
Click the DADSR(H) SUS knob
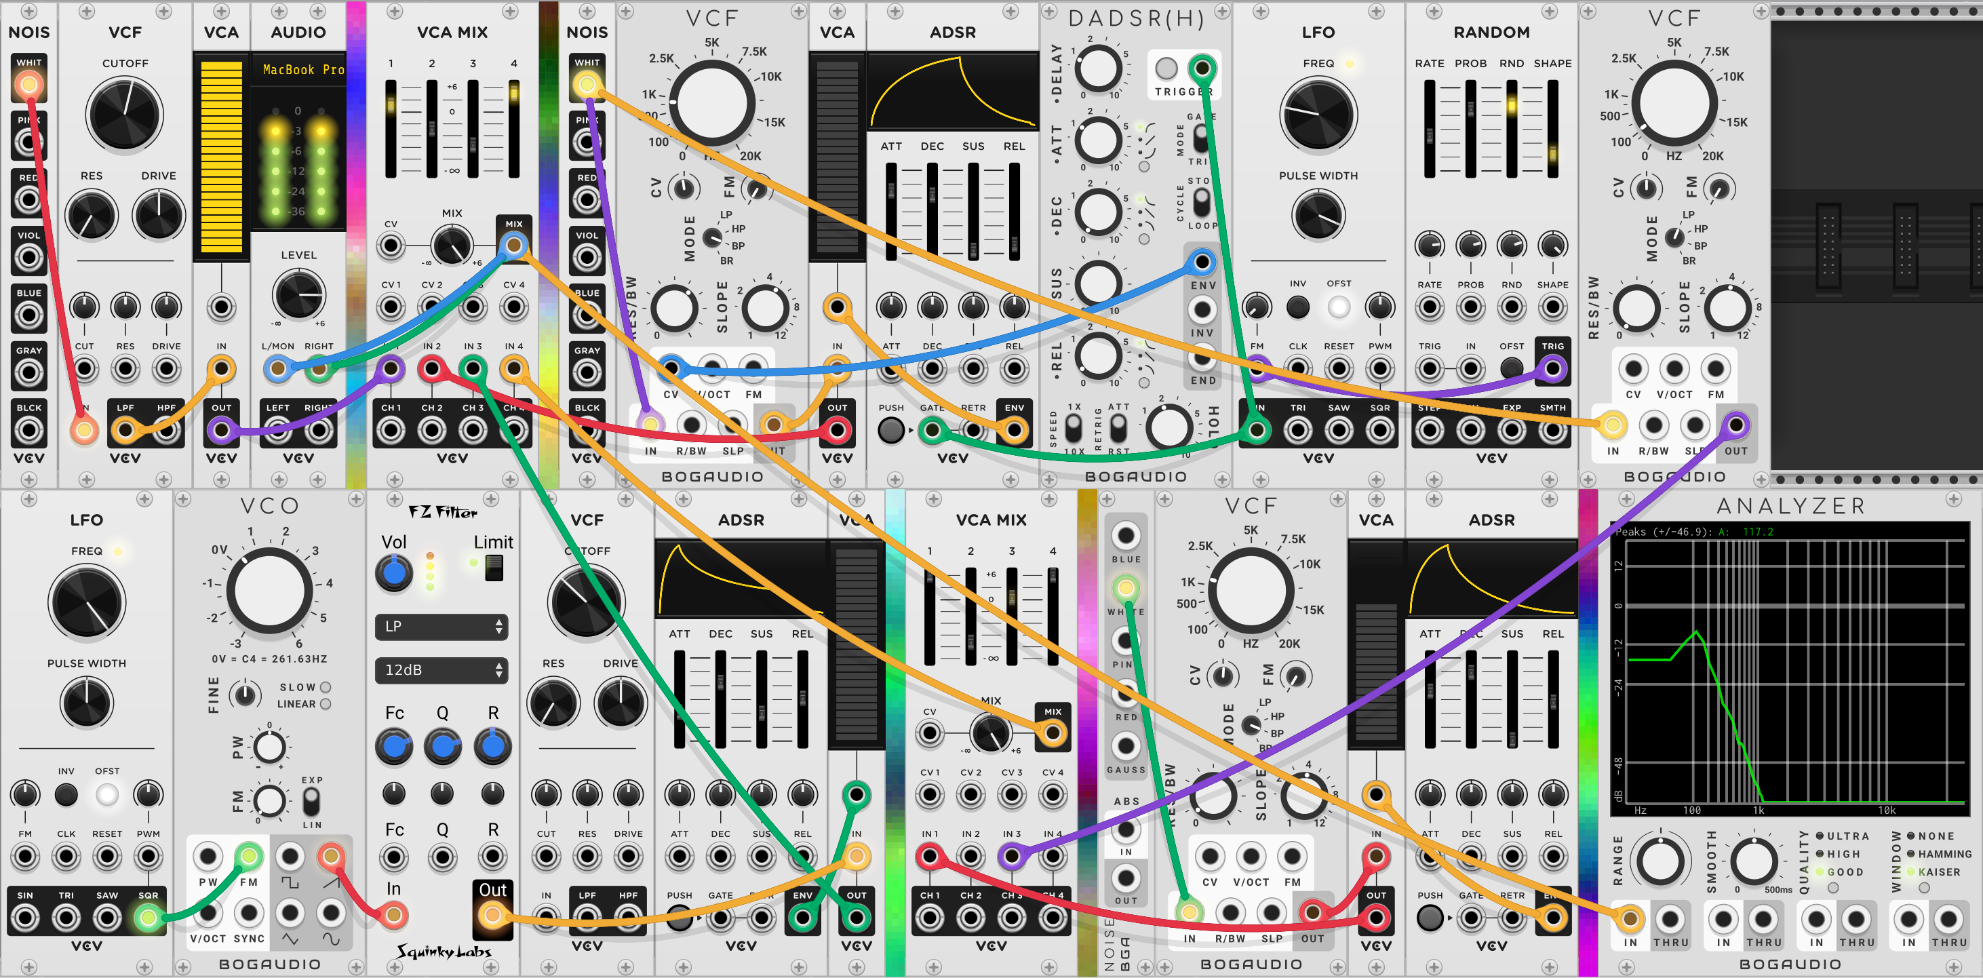point(1098,283)
